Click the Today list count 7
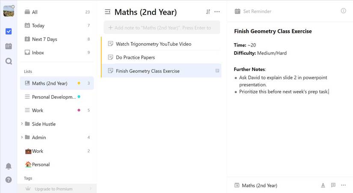This screenshot has width=353, height=193. pyautogui.click(x=89, y=25)
